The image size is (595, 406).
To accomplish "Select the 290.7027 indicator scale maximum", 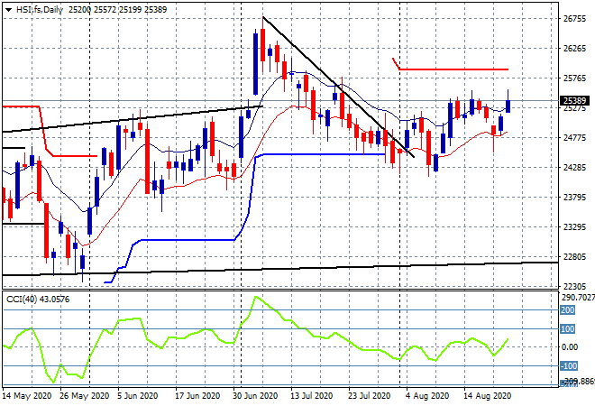I will coord(578,298).
